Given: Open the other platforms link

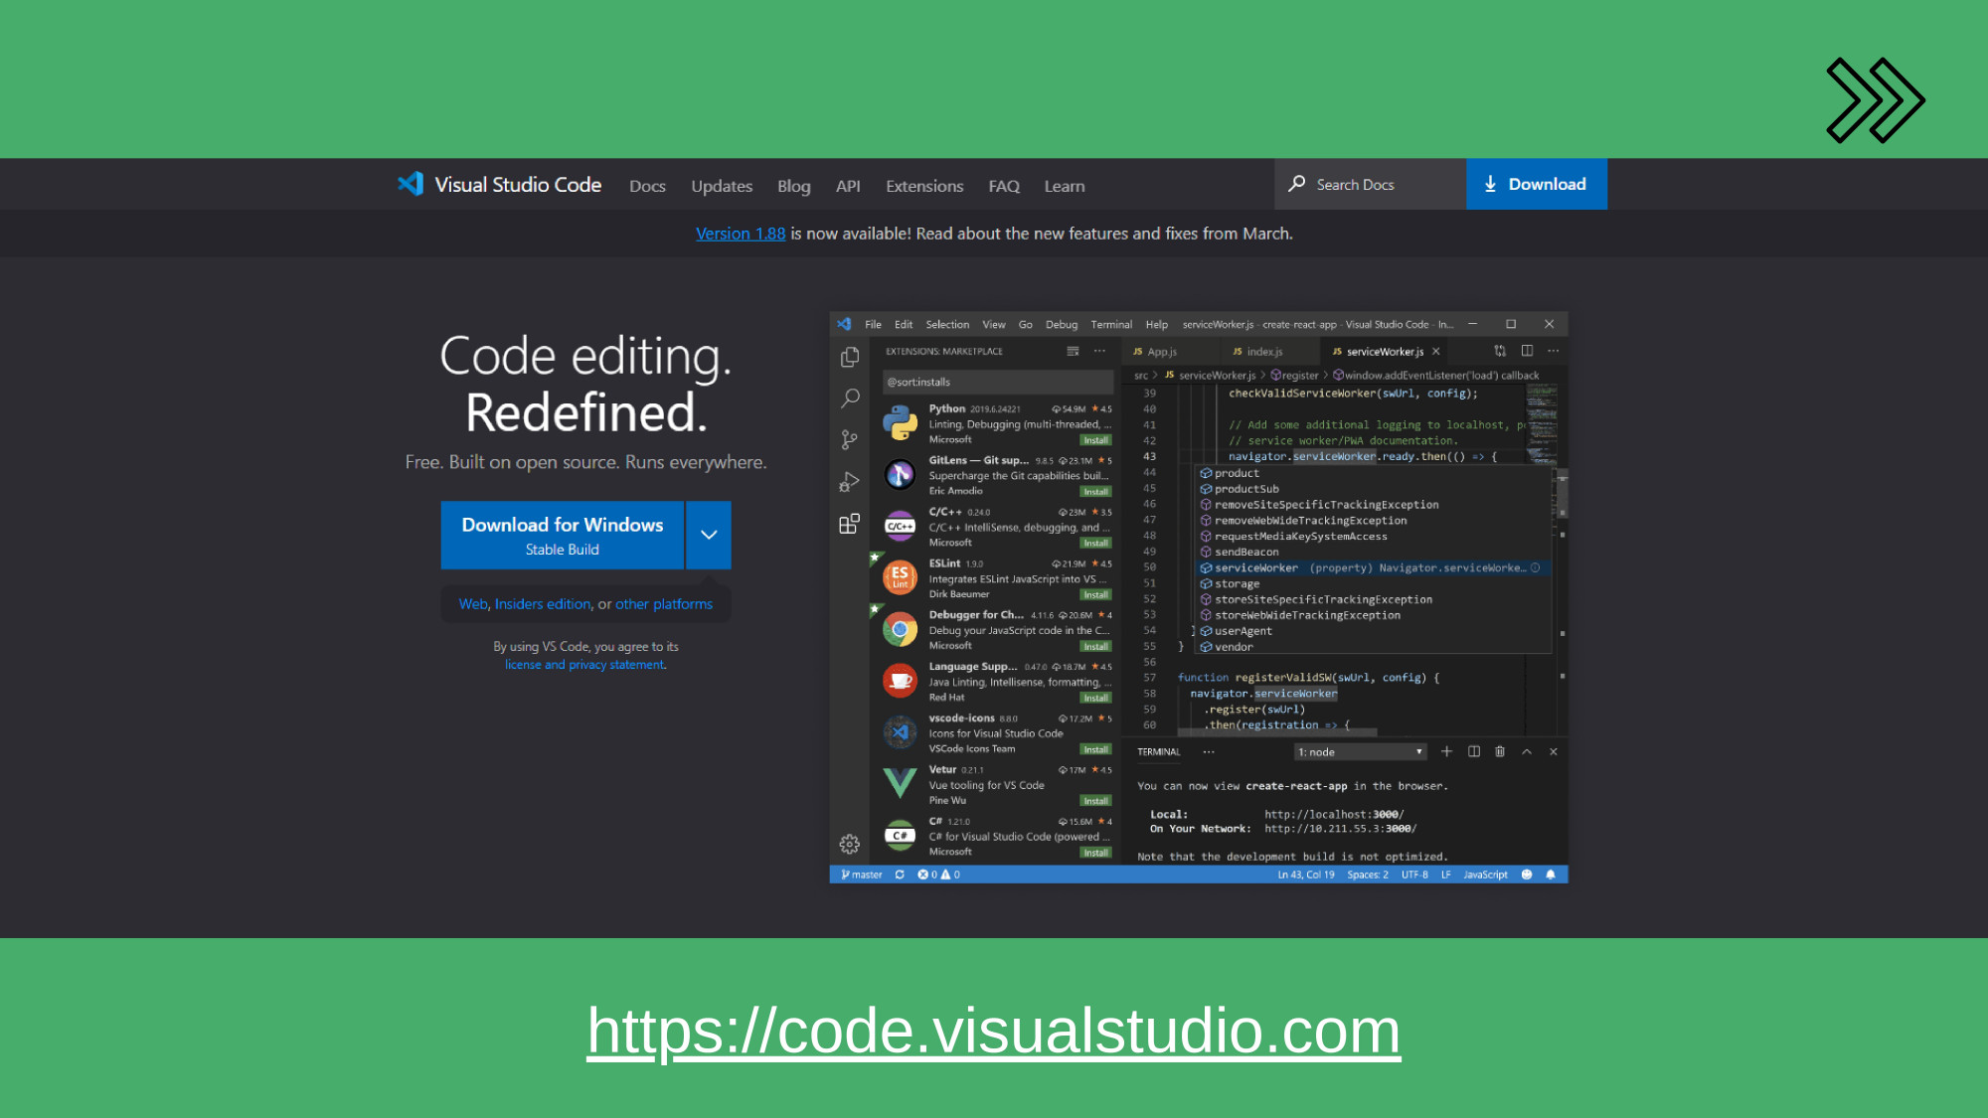Looking at the screenshot, I should [x=664, y=603].
